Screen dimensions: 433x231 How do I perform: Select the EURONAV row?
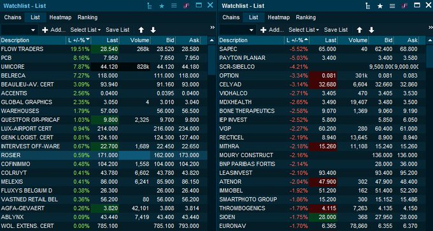coord(322,226)
